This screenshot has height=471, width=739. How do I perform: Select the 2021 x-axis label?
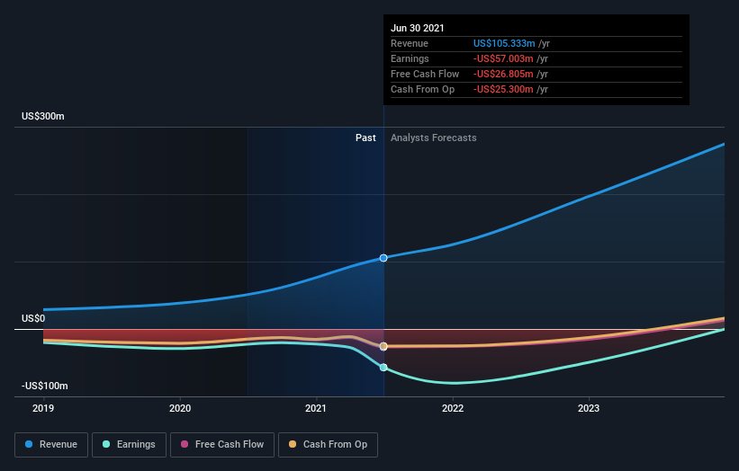click(316, 408)
